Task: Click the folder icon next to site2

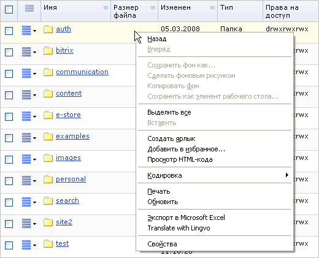Action: pos(48,222)
